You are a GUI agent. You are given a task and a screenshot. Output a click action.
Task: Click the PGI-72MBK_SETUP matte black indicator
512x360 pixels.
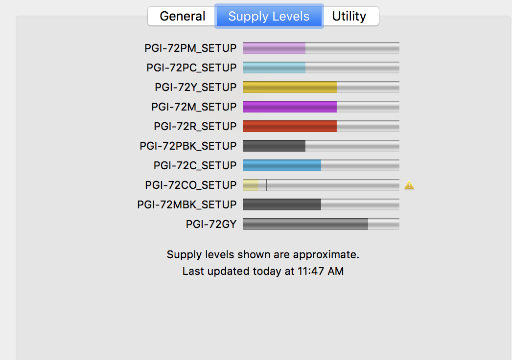[281, 204]
